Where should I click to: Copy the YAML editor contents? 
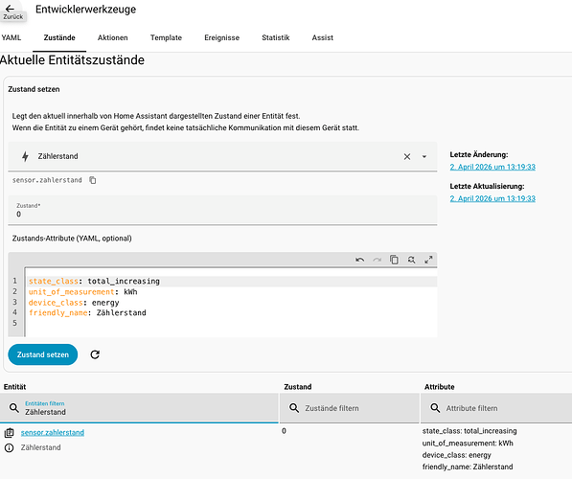[394, 260]
